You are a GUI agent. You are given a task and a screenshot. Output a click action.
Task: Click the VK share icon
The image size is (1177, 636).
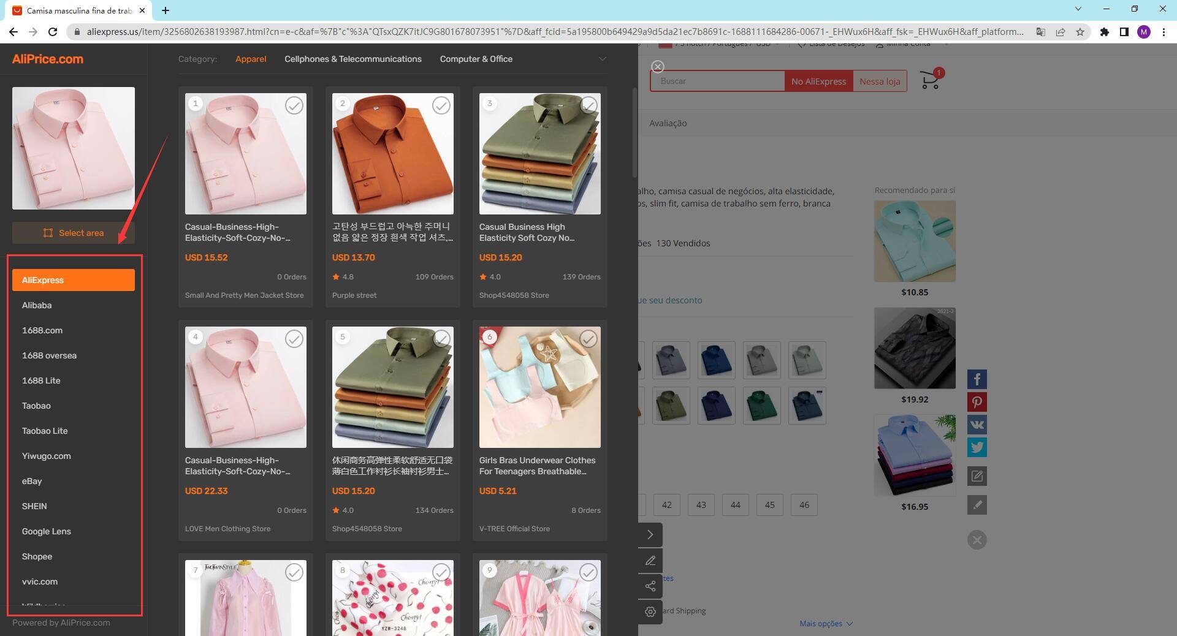(x=977, y=425)
